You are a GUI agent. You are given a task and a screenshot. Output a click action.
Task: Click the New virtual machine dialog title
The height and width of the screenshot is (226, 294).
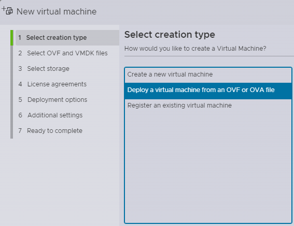tap(57, 11)
